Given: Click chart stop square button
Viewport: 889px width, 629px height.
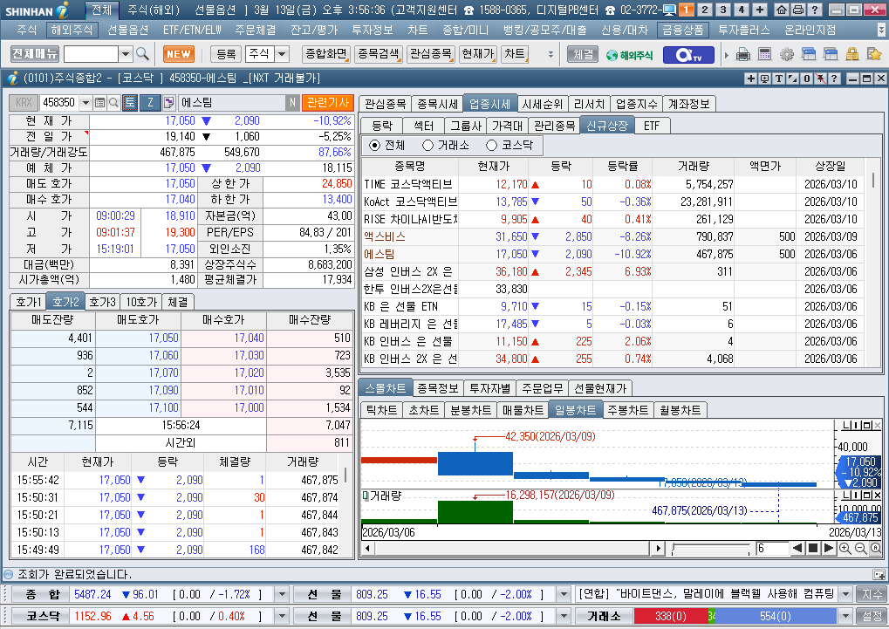Looking at the screenshot, I should (812, 548).
